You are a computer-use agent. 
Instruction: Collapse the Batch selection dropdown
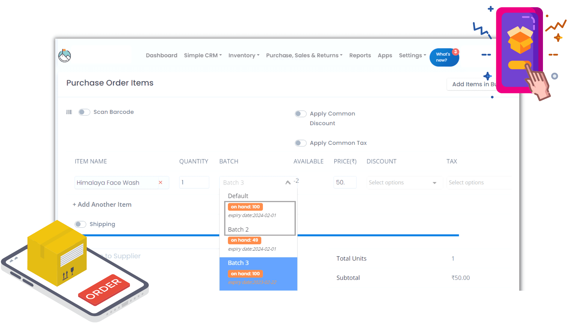[287, 182]
